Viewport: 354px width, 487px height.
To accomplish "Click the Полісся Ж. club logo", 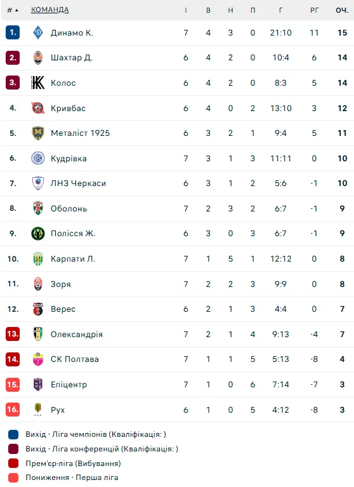I will (x=38, y=234).
